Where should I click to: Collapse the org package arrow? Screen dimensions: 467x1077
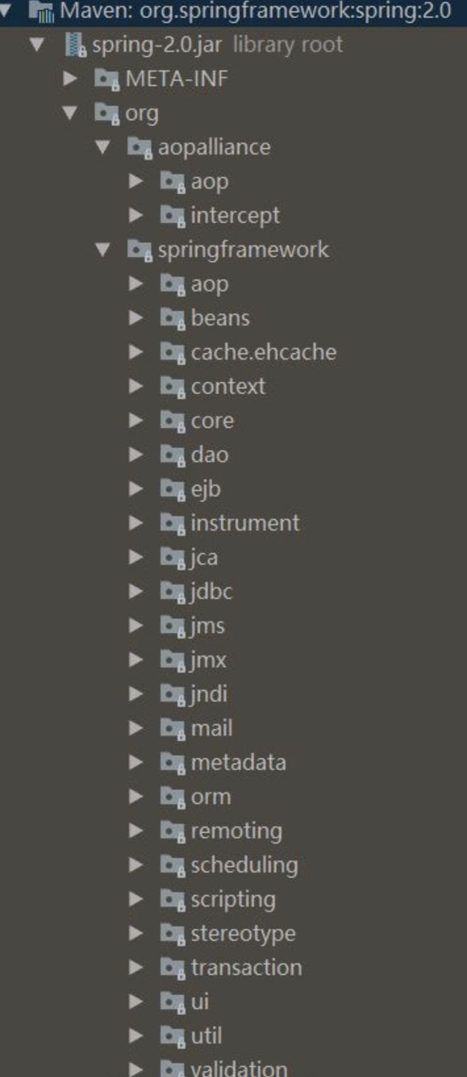click(70, 113)
